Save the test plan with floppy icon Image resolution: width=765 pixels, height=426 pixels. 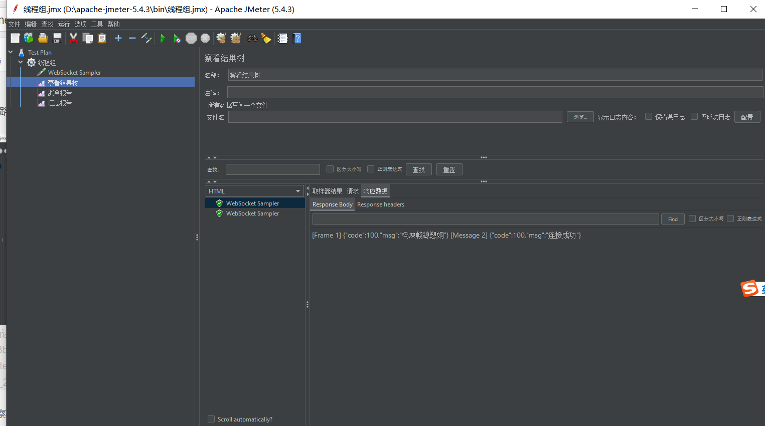(x=57, y=38)
